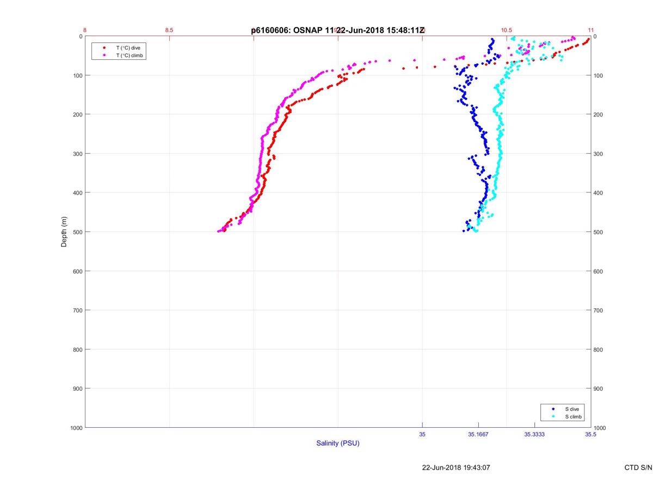Click right depth axis tick '100'
Screen dimensions: 653x481
(x=599, y=76)
